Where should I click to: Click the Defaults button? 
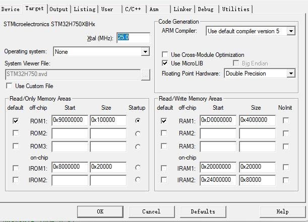(x=203, y=211)
